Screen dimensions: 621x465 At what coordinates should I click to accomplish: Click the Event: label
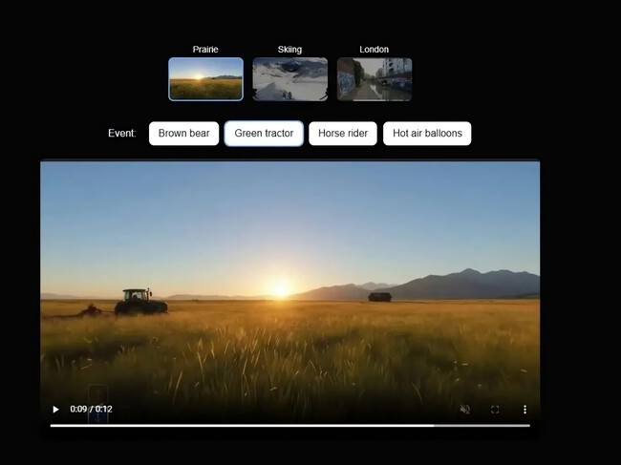pos(122,134)
